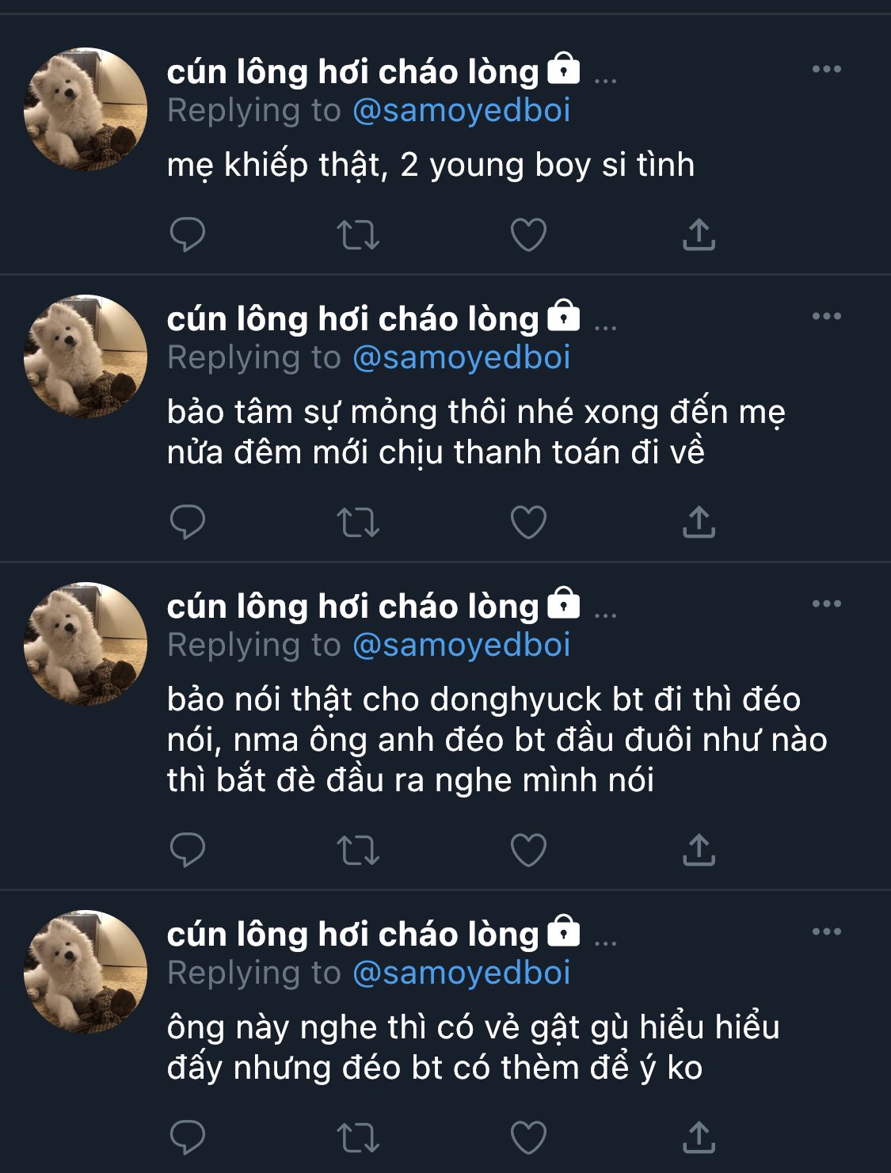Like the "ông này nghe thì" tweet

pos(528,1137)
